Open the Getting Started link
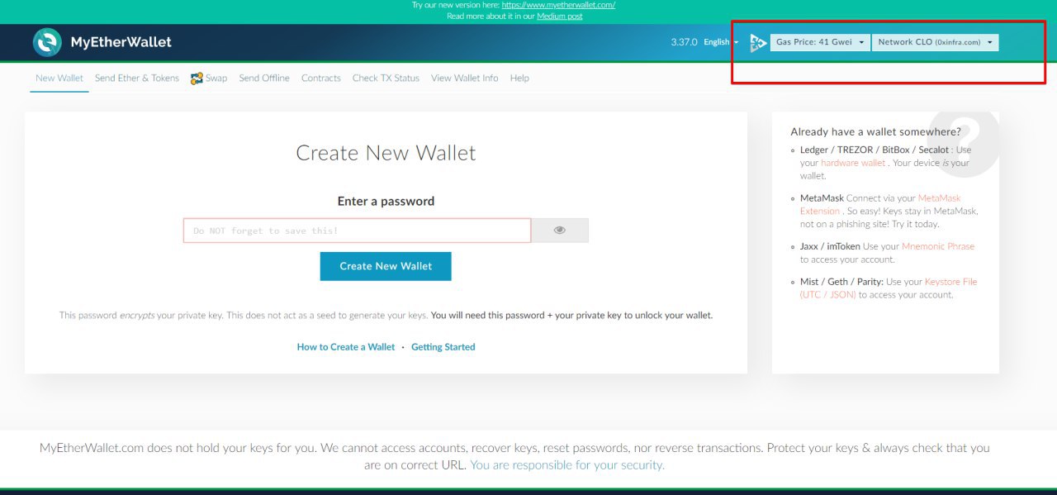Image resolution: width=1057 pixels, height=495 pixels. coord(443,347)
